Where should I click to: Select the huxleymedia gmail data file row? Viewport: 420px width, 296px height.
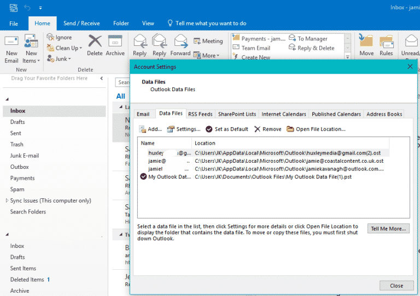point(264,153)
